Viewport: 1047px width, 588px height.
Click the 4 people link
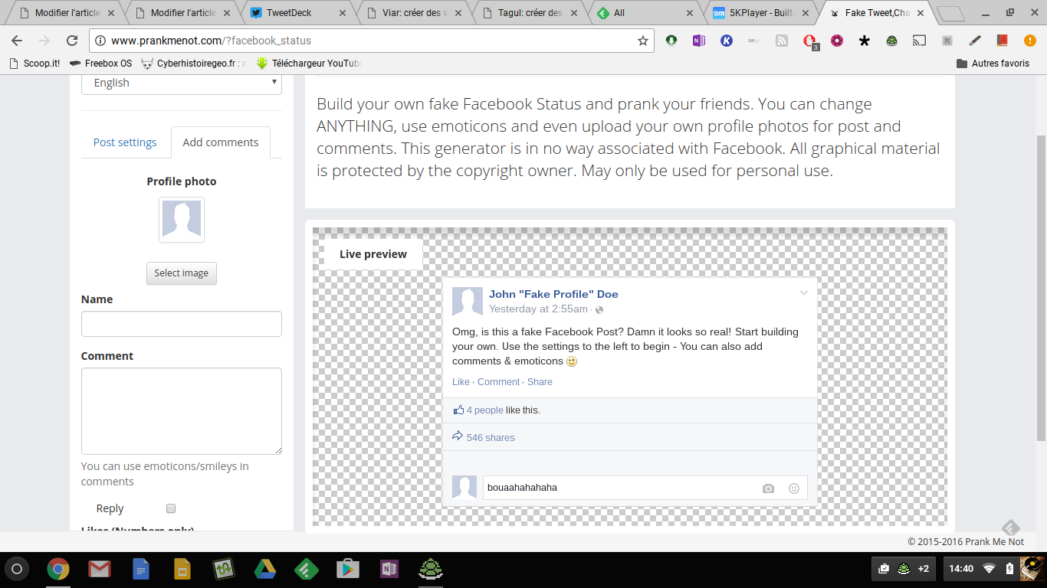coord(484,410)
